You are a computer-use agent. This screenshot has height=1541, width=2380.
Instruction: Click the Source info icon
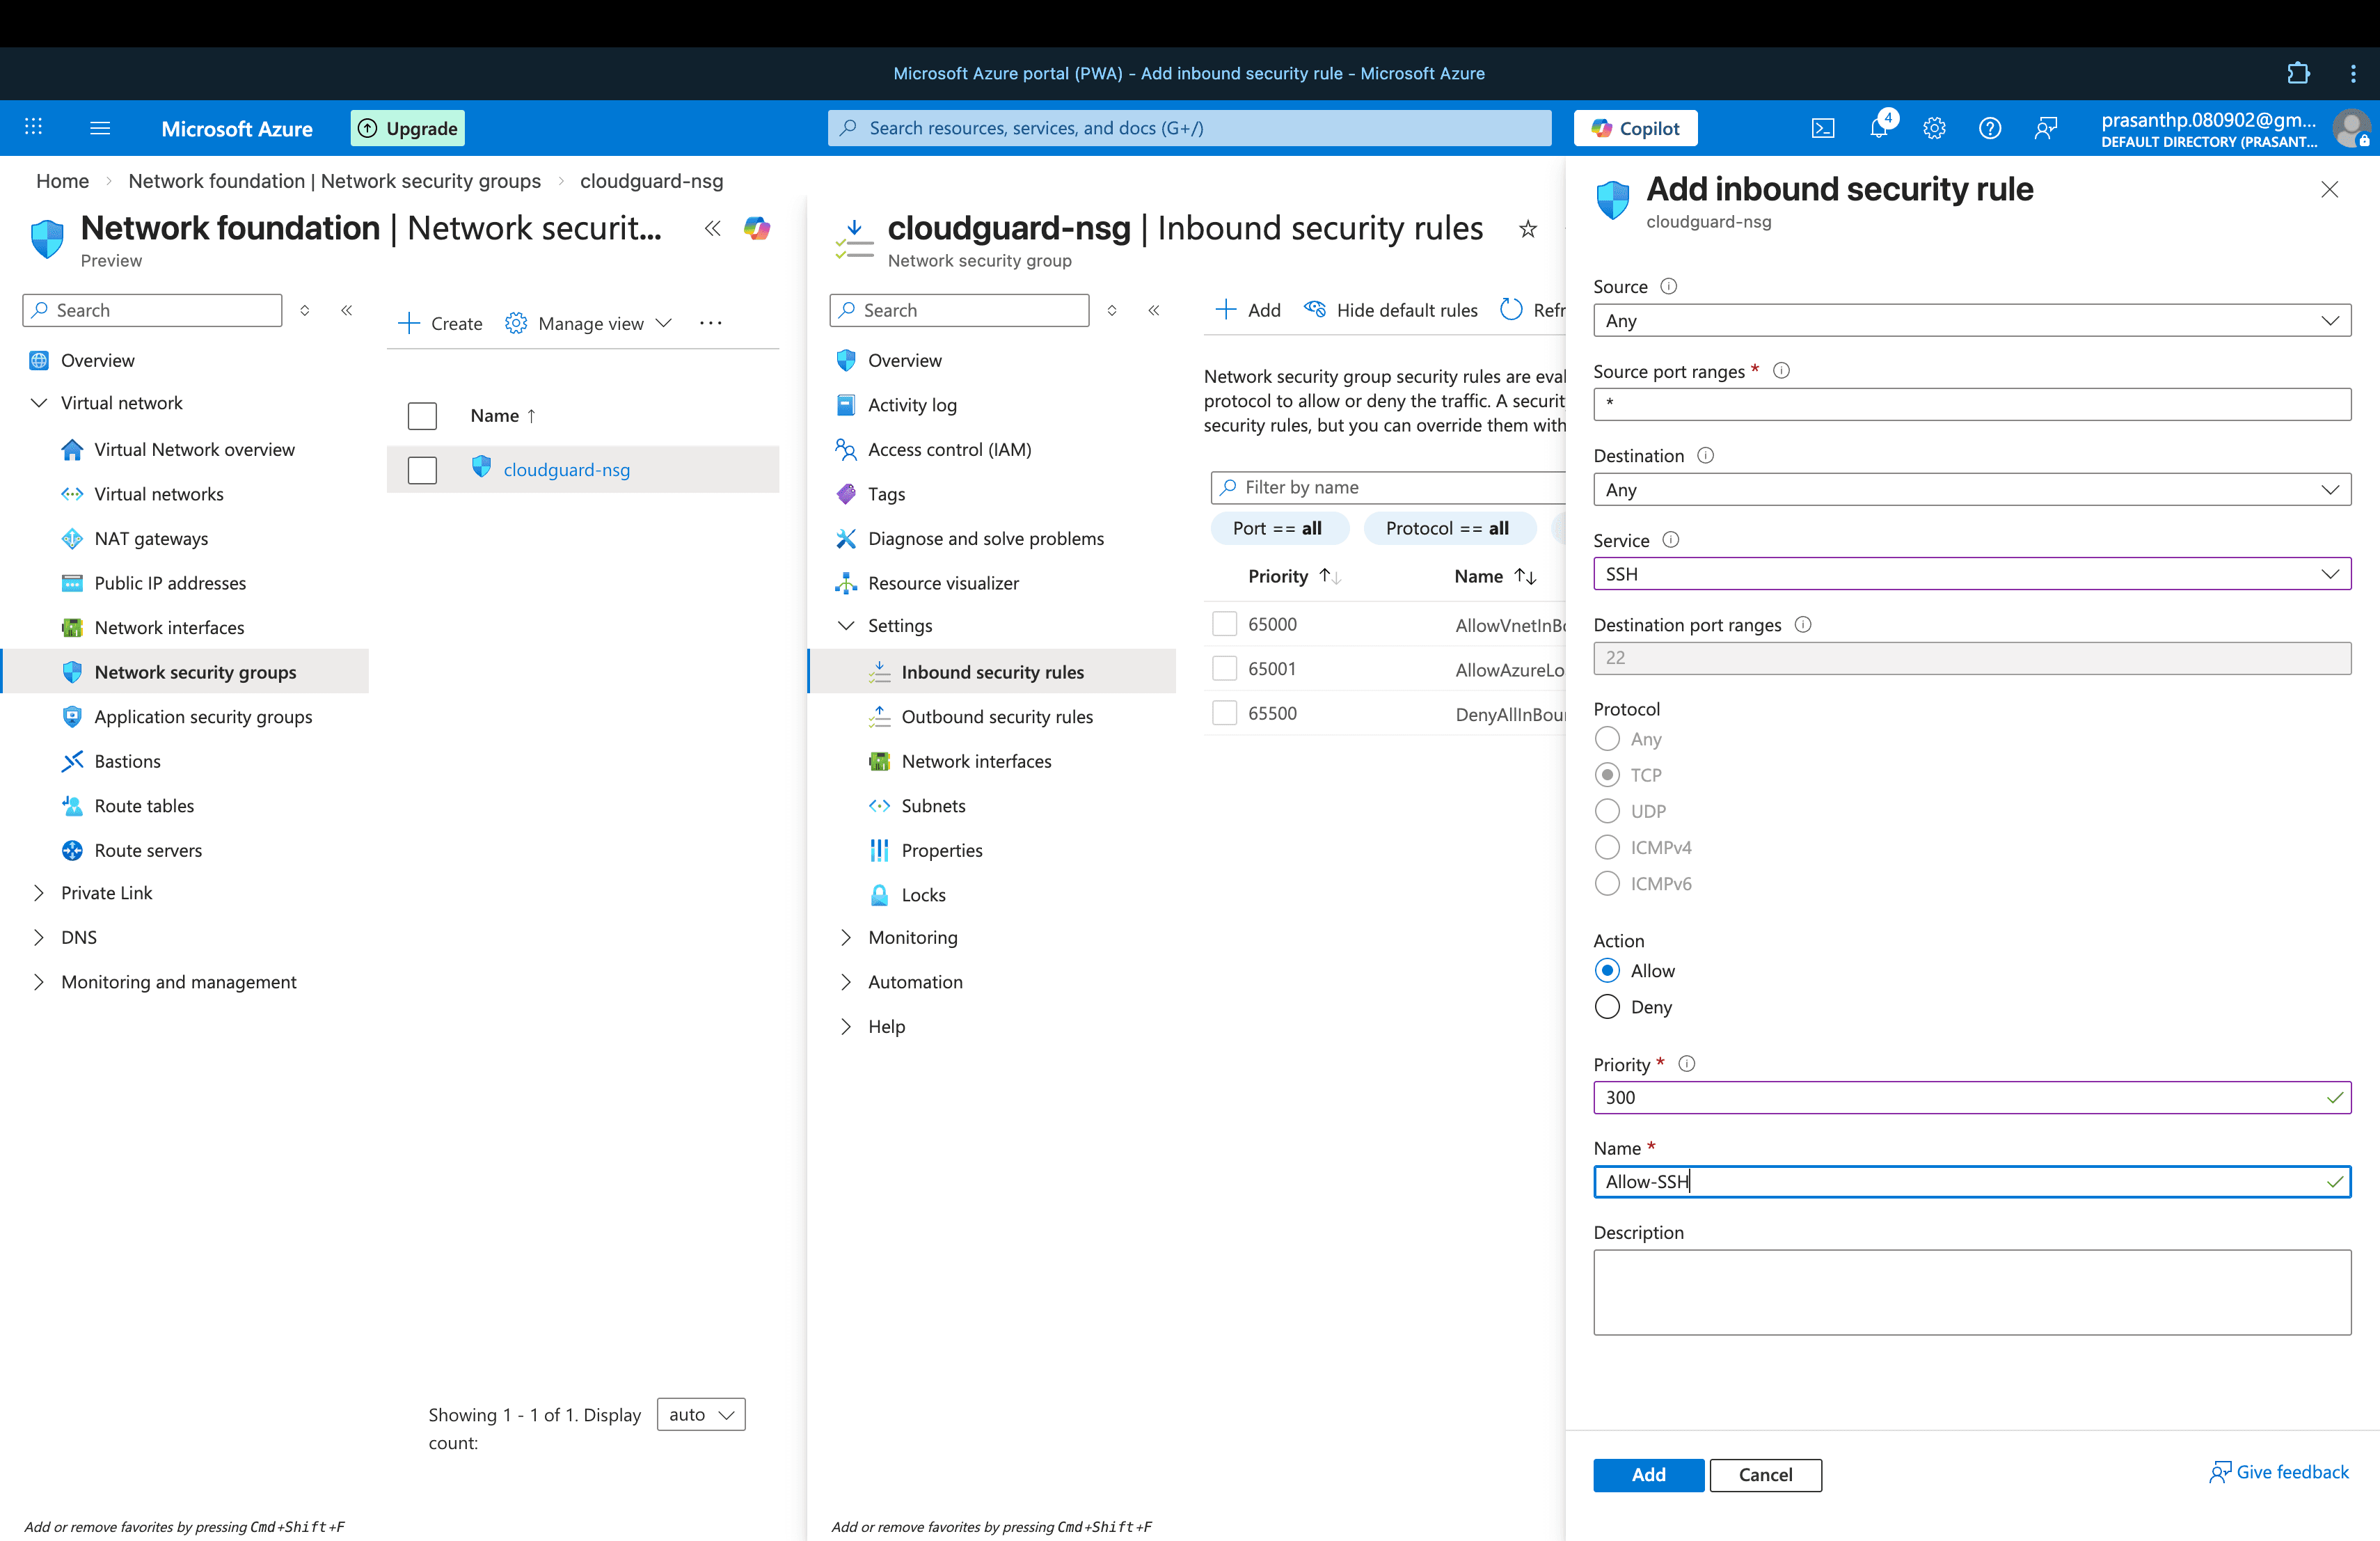1668,286
